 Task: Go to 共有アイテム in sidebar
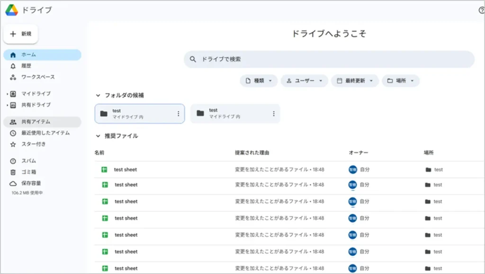pyautogui.click(x=36, y=122)
